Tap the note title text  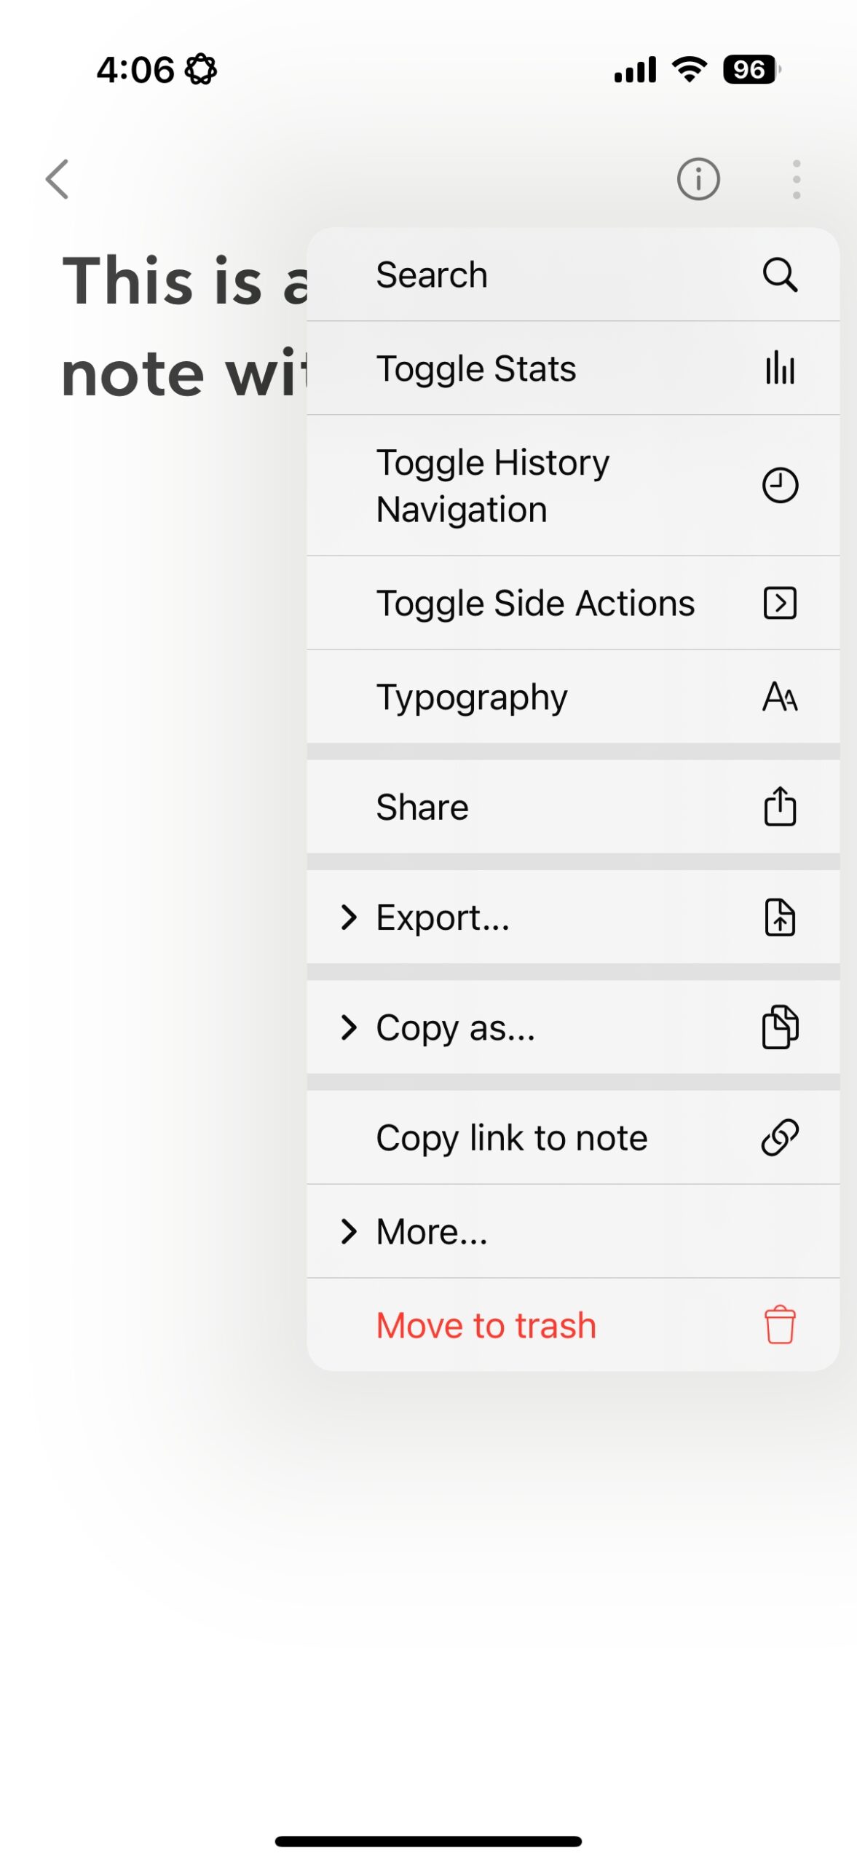(x=183, y=328)
